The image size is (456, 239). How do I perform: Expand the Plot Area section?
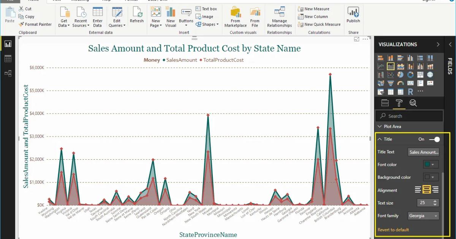(380, 126)
